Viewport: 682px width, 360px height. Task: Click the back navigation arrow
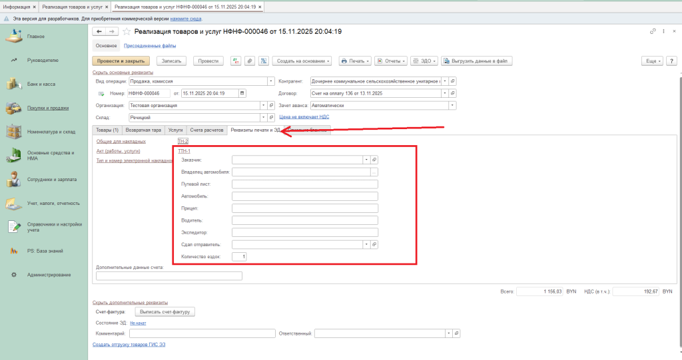[100, 31]
